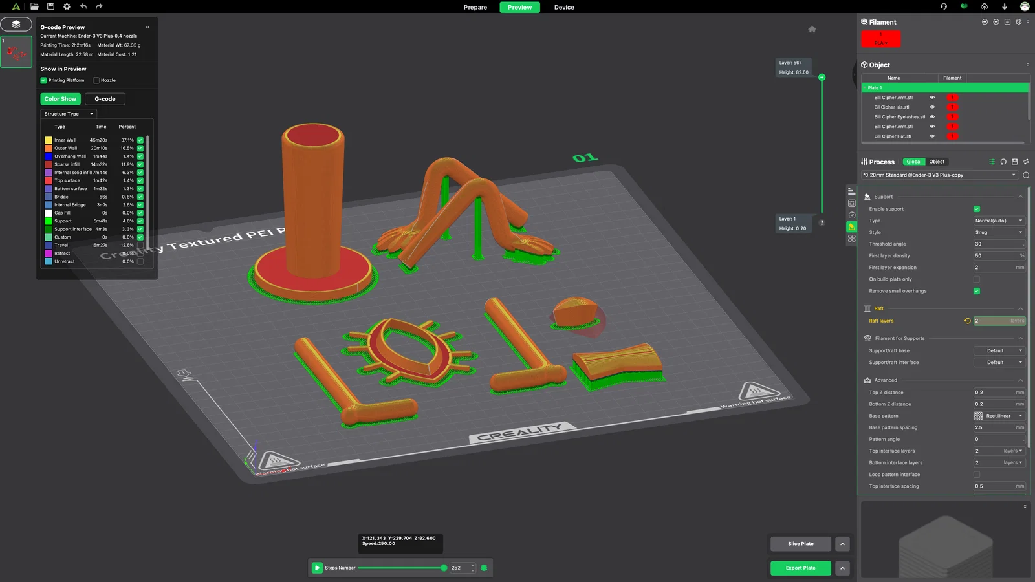Switch to the Preview tab

pyautogui.click(x=519, y=7)
